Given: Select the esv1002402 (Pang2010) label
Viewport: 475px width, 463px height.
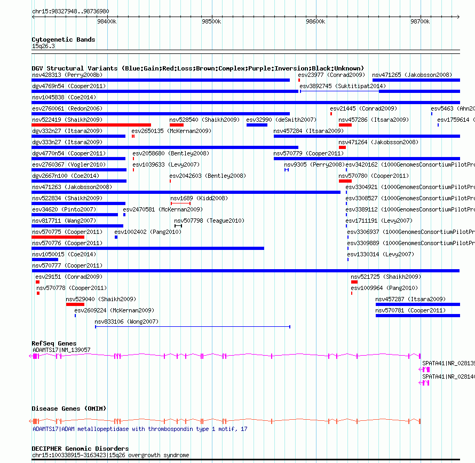Looking at the screenshot, I should pos(148,232).
